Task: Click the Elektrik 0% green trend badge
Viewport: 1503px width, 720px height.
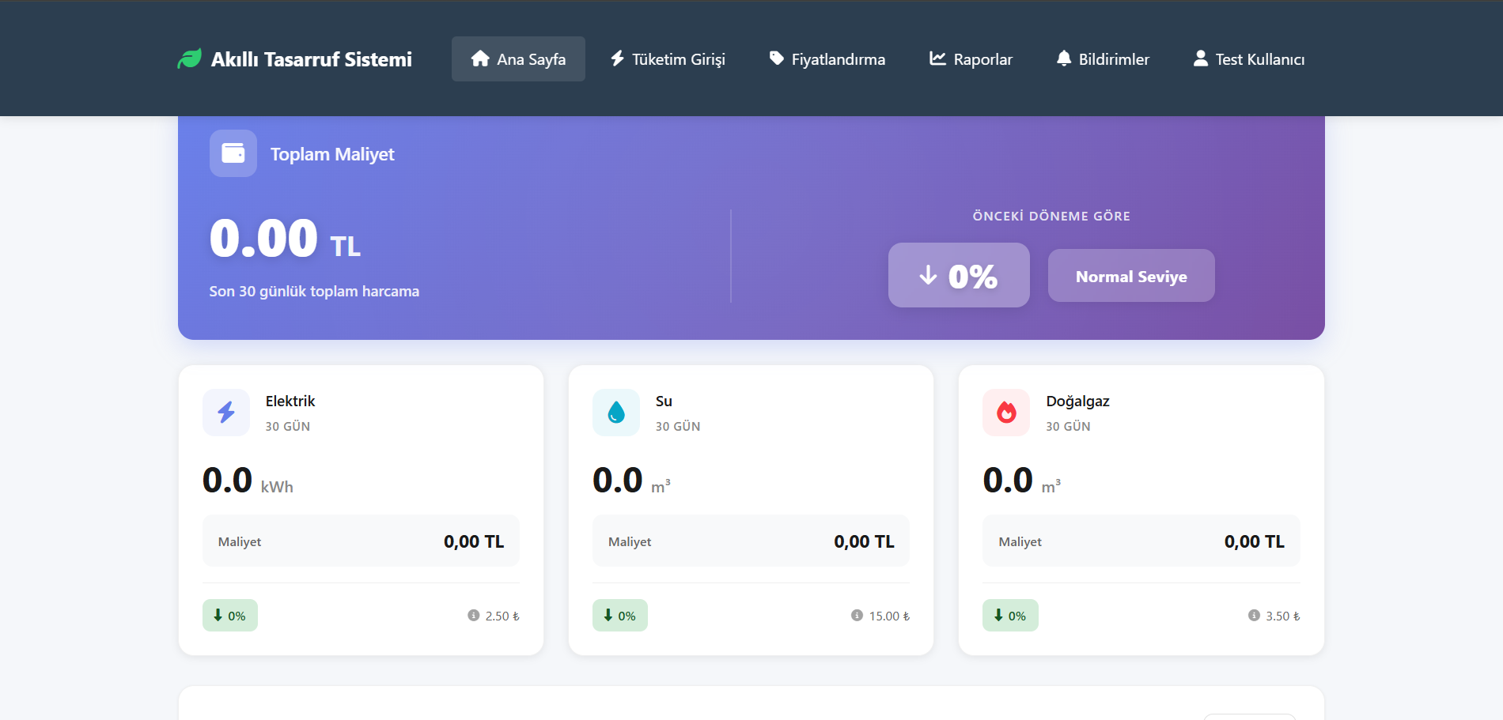Action: click(x=230, y=615)
